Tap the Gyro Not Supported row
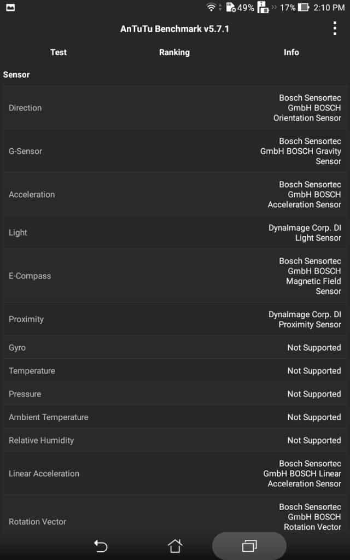 (175, 348)
